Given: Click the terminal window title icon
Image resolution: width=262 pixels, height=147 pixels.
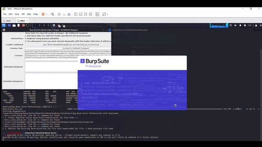Looking at the screenshot, I should point(110,30).
